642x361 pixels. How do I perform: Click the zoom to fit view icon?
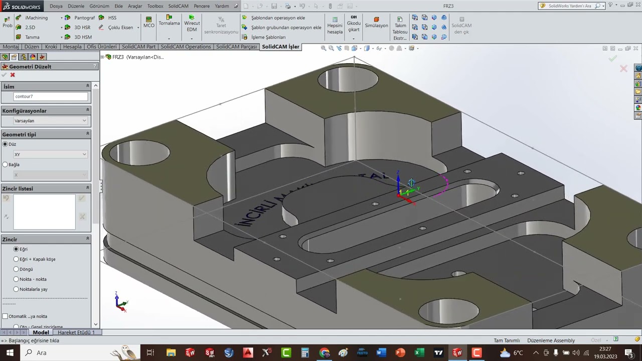pos(324,48)
